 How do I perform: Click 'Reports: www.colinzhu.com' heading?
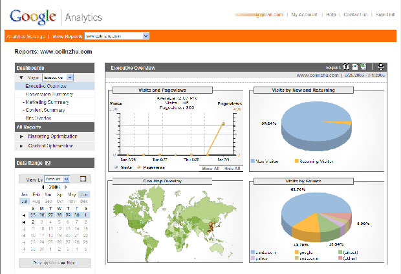coord(53,52)
